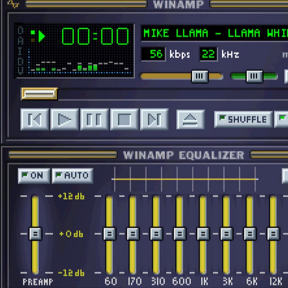Click the D double-size letter in clutterbar

pos(20,61)
